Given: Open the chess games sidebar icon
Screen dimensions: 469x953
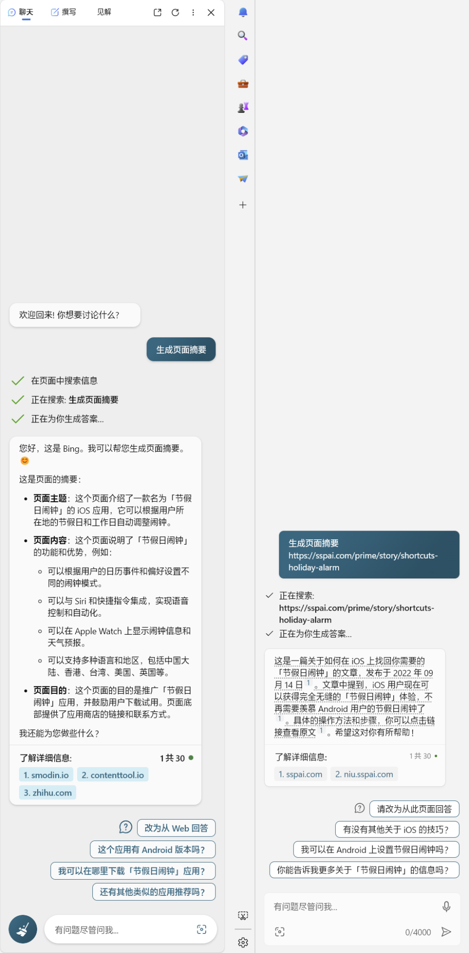Looking at the screenshot, I should coord(243,107).
